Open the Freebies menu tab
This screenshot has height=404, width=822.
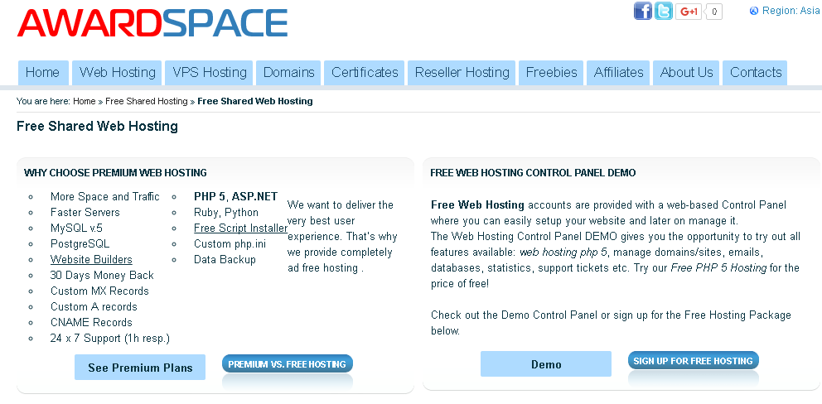tap(551, 72)
